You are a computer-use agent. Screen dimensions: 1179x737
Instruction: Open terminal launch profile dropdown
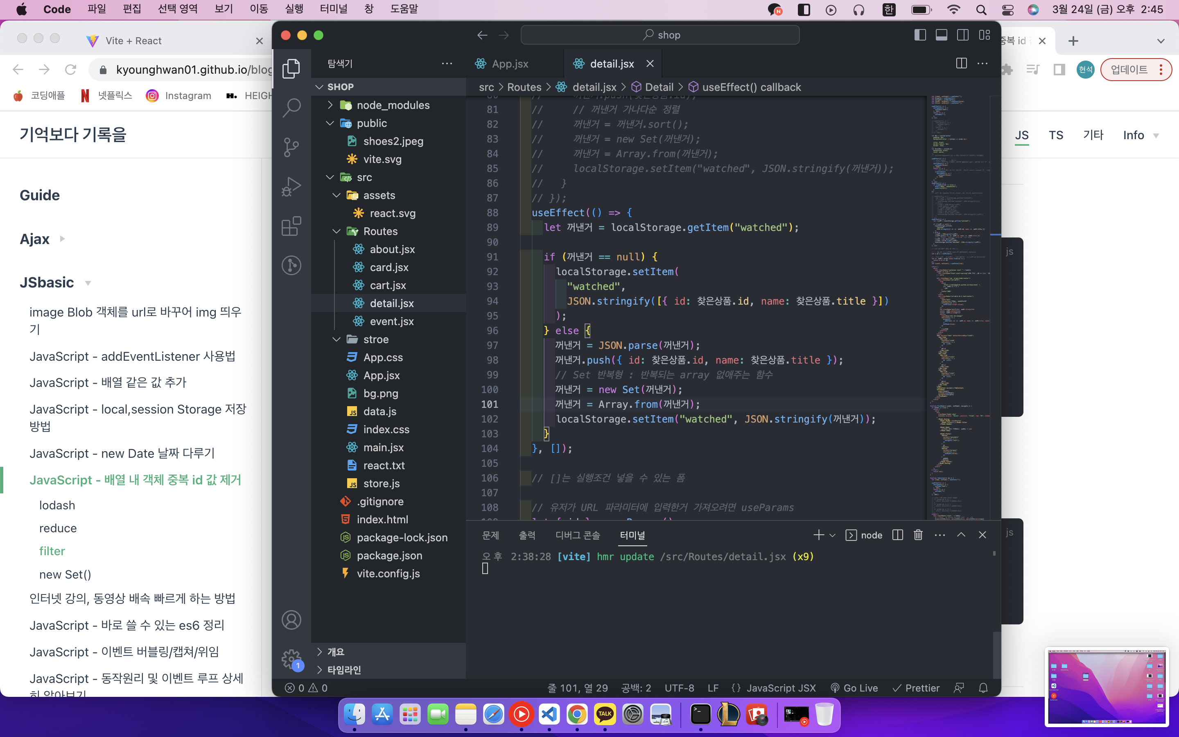click(833, 535)
